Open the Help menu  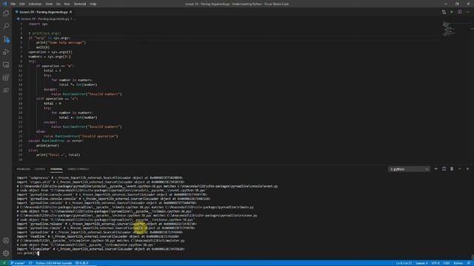93,4
